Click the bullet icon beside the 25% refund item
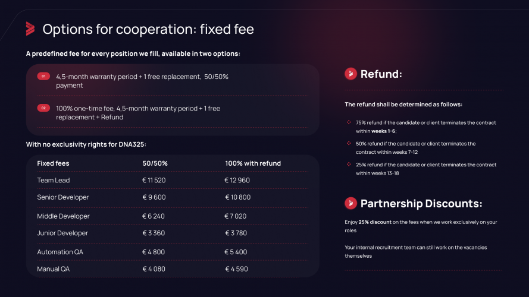 [x=349, y=164]
